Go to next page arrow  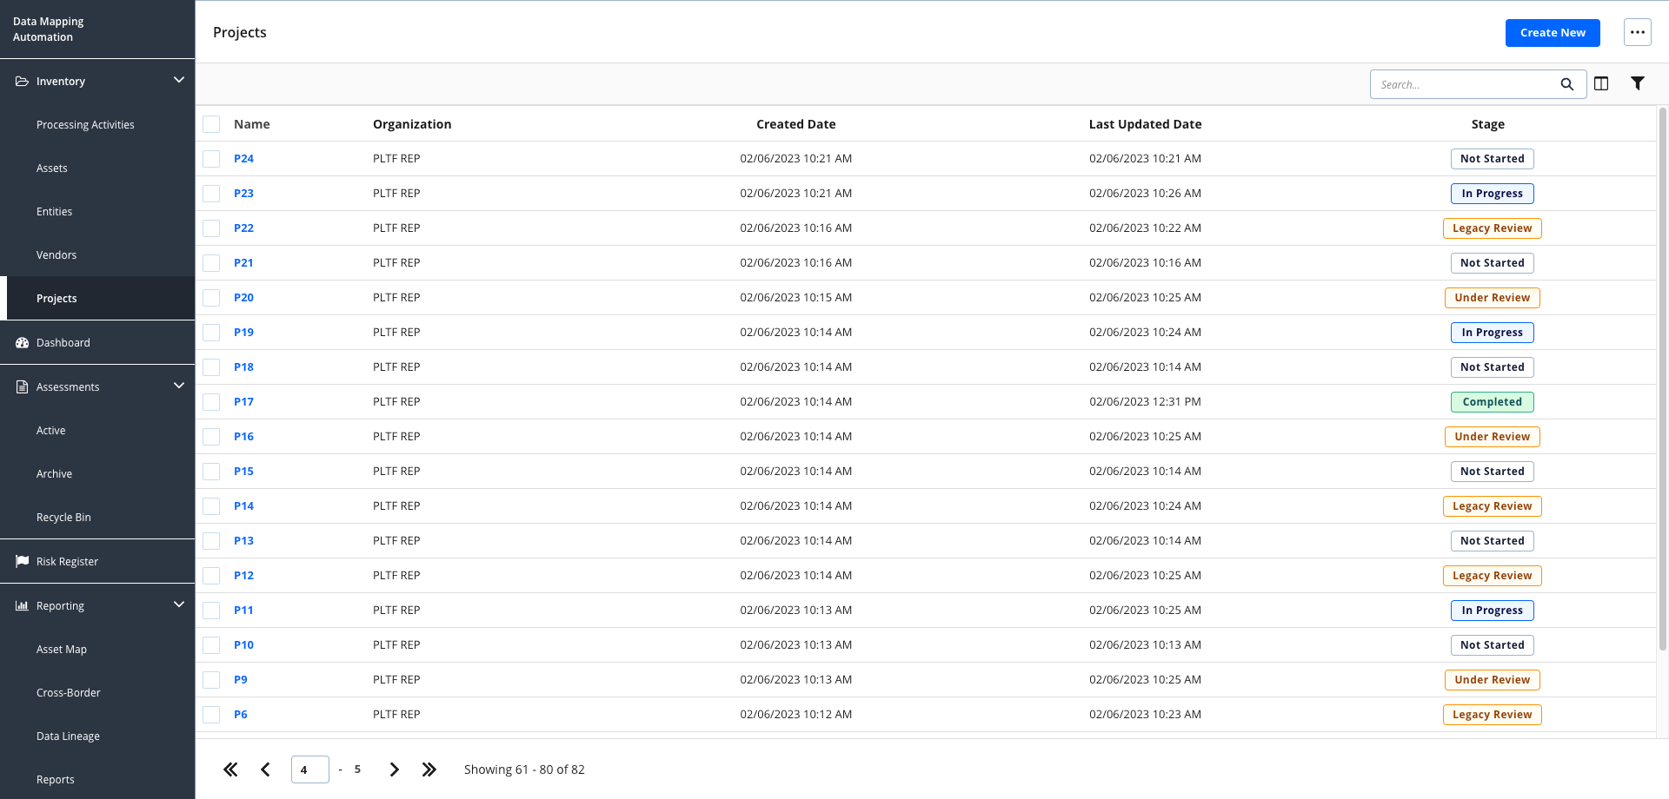[394, 769]
